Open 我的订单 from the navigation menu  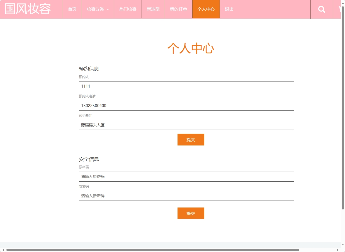tap(178, 9)
